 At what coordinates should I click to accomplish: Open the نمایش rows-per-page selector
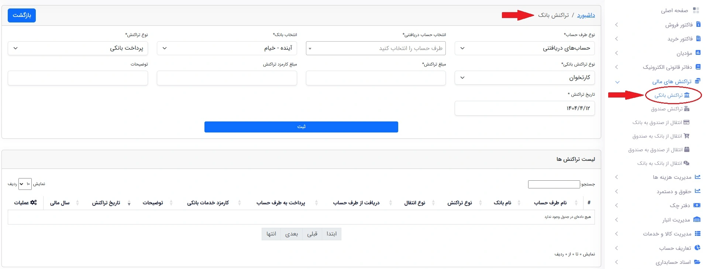click(25, 184)
